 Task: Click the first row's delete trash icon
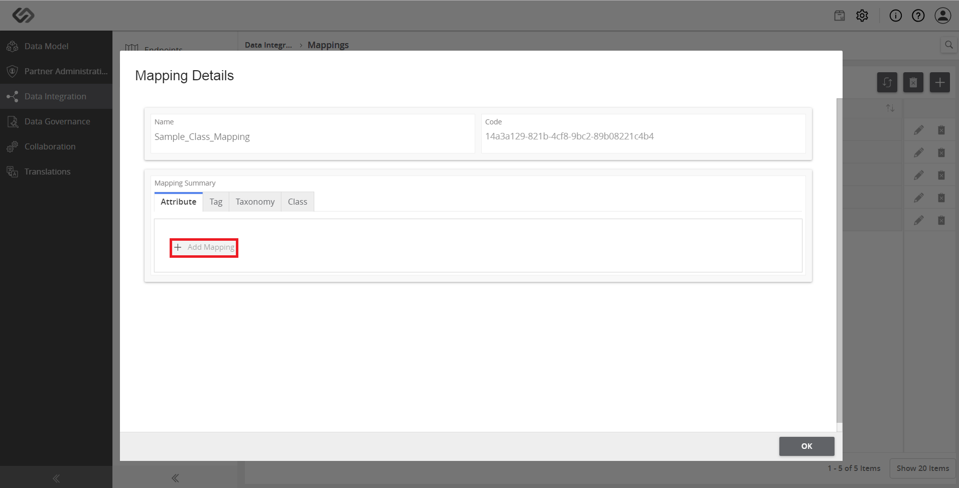coord(941,130)
